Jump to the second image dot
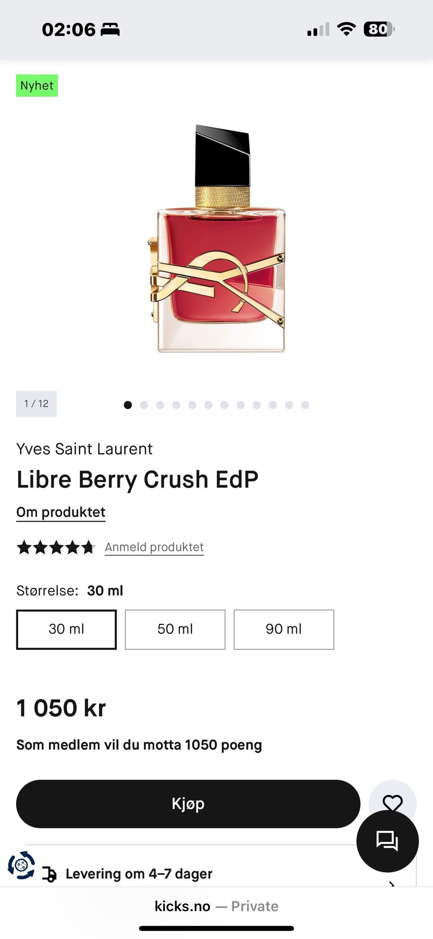Screen dimensions: 433x939 pyautogui.click(x=144, y=405)
